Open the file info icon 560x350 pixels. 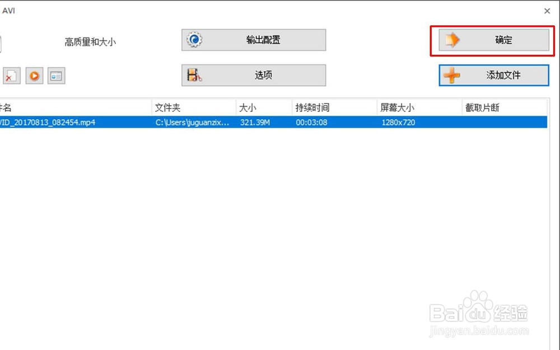[56, 75]
